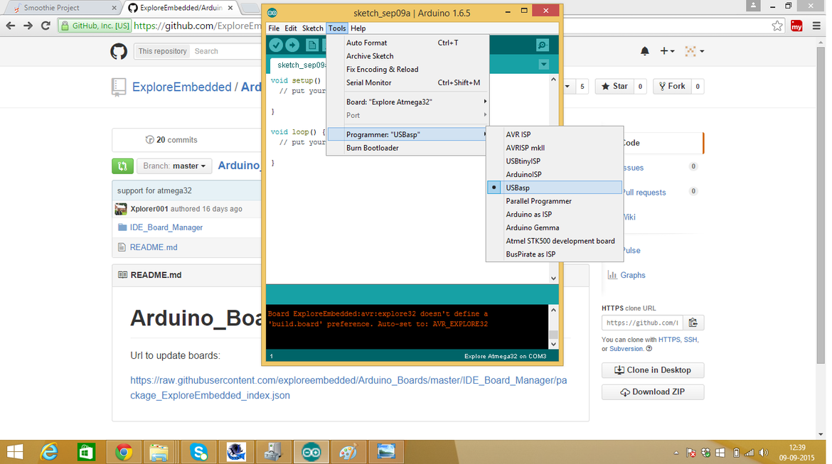Open the Sketch menu

(x=312, y=28)
